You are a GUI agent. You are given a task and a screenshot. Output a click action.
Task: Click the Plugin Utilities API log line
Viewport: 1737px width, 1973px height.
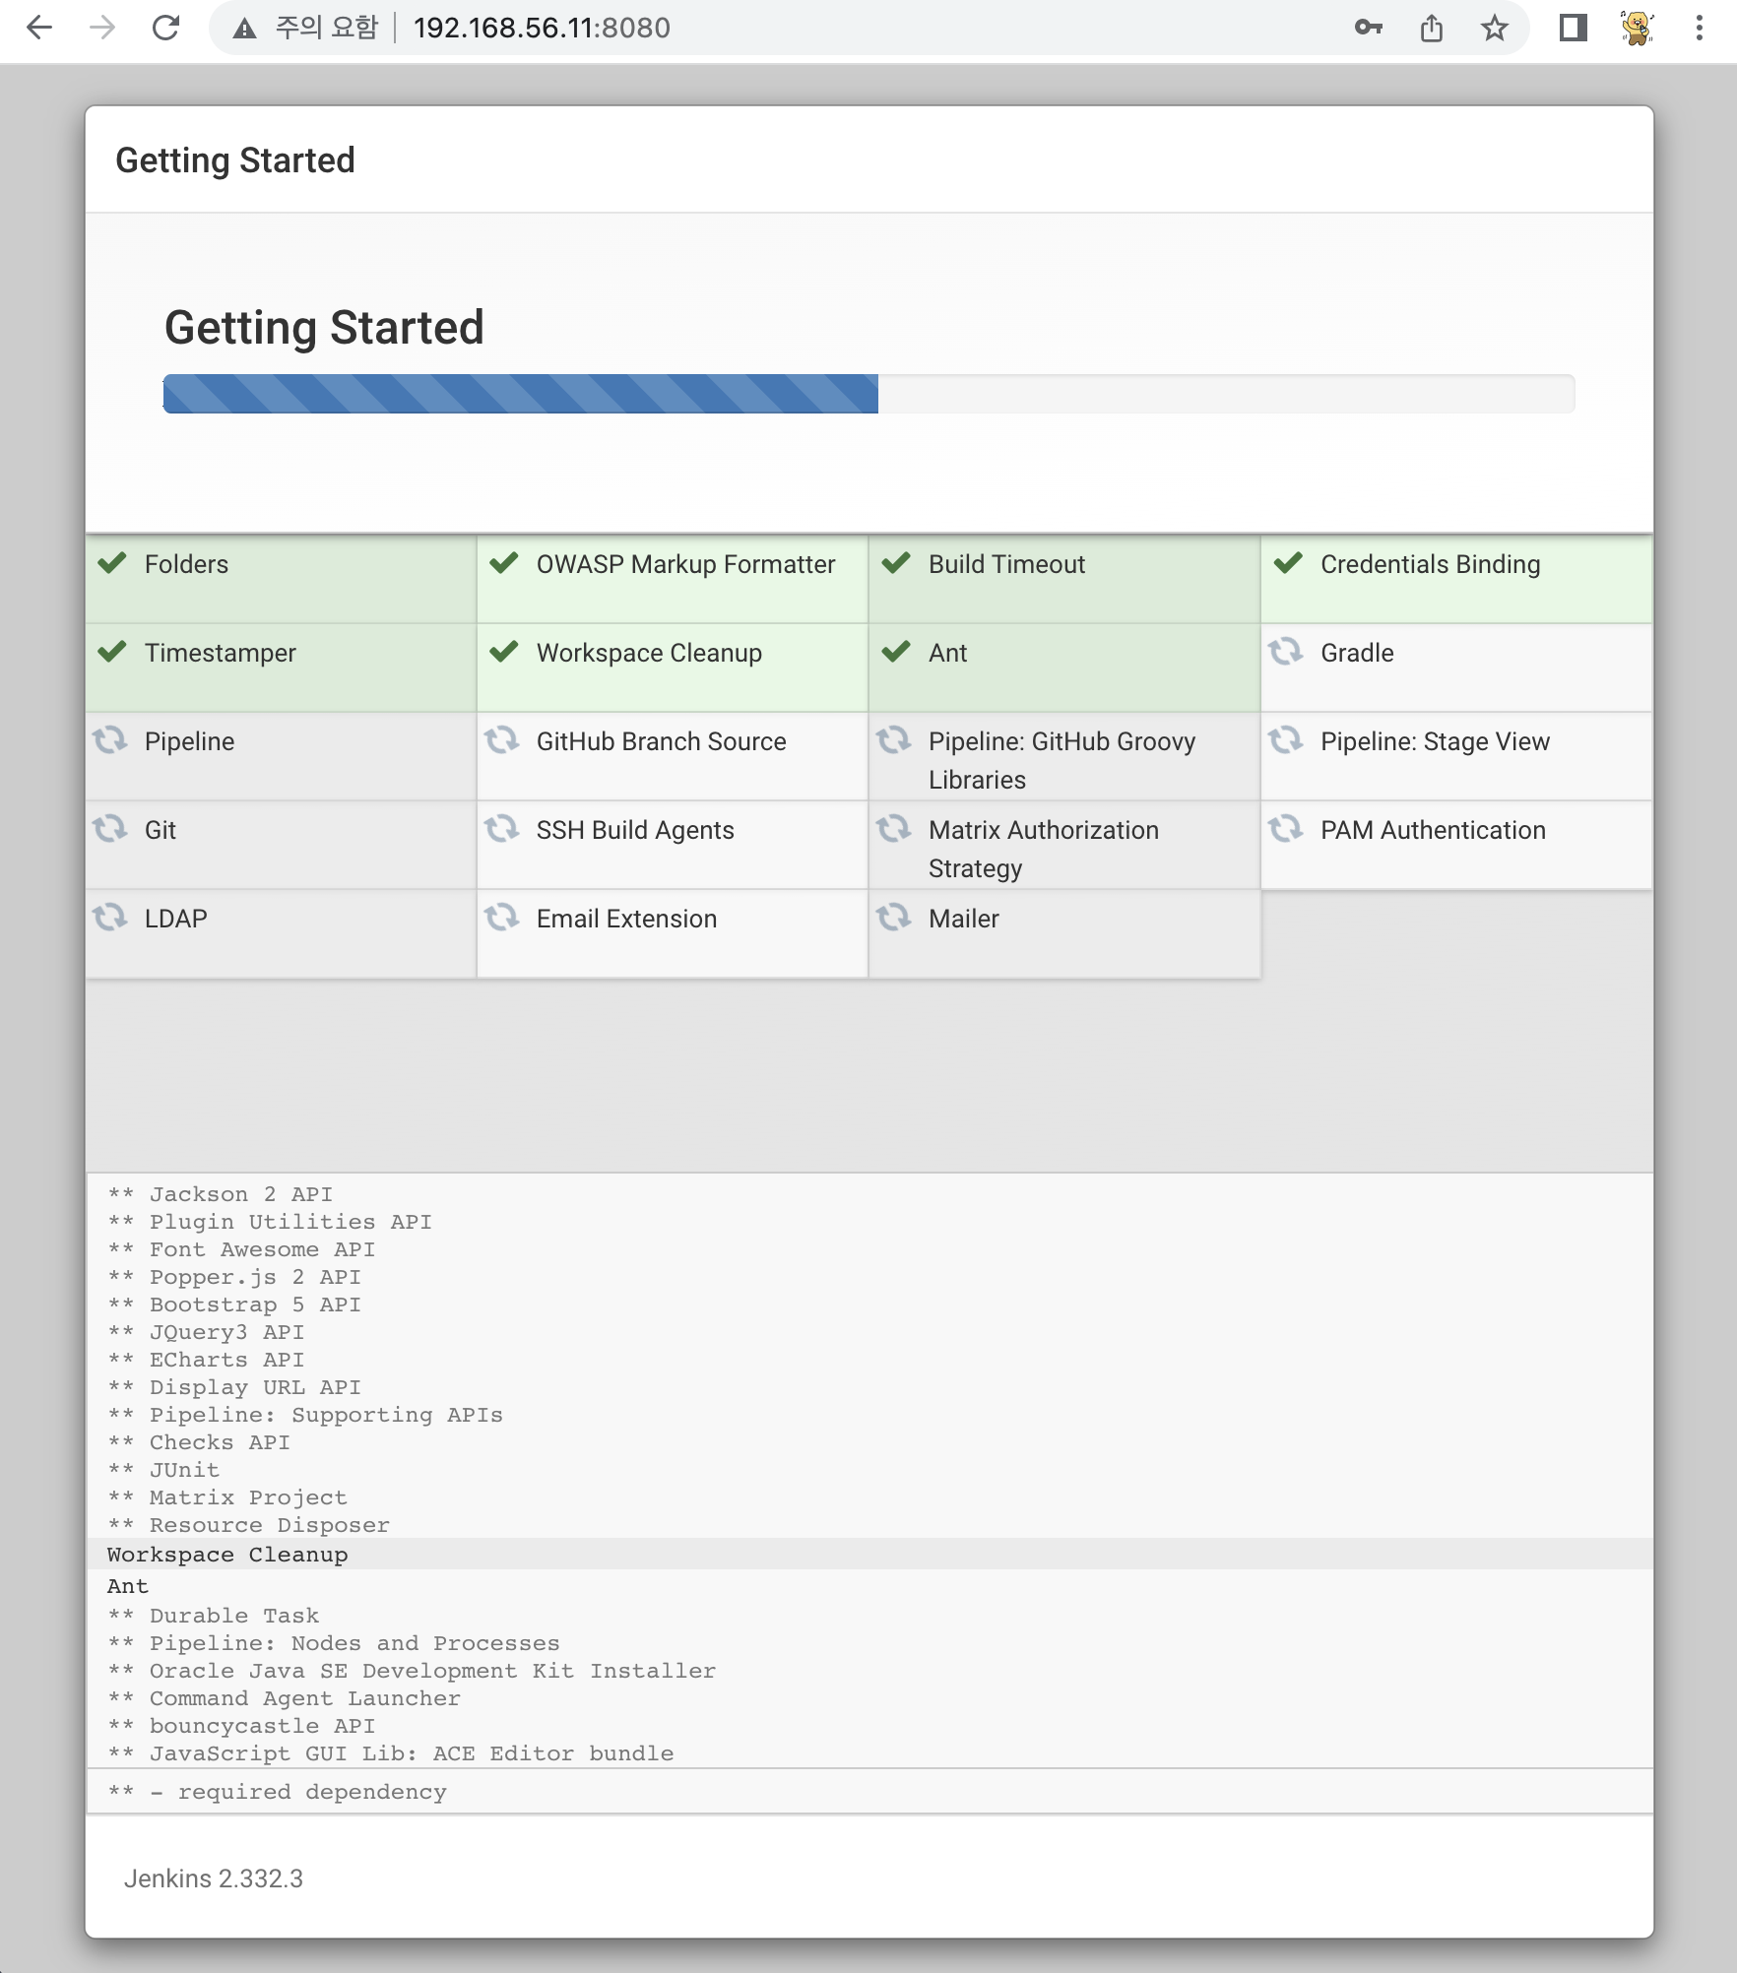(270, 1222)
